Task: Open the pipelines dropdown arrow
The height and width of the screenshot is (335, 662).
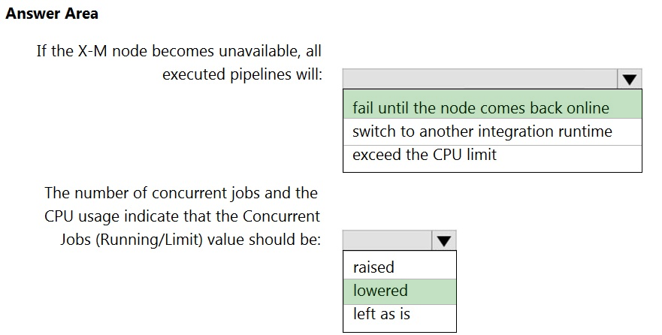Action: 629,79
